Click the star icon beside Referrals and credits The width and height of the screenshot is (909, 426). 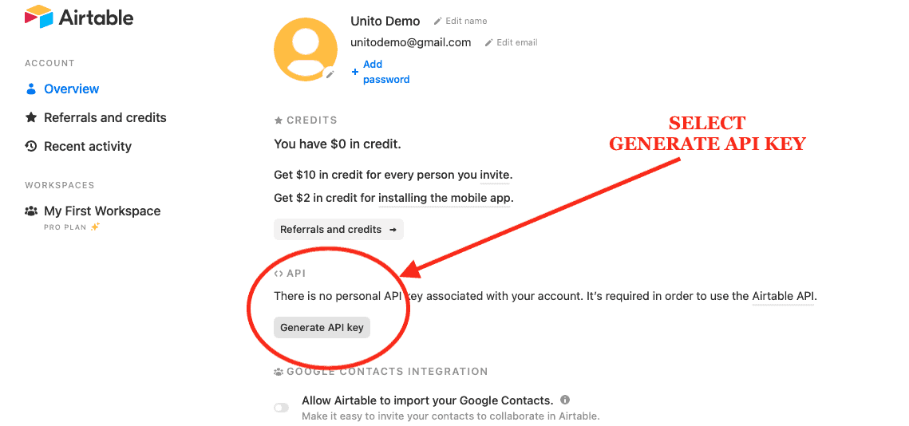click(x=30, y=117)
